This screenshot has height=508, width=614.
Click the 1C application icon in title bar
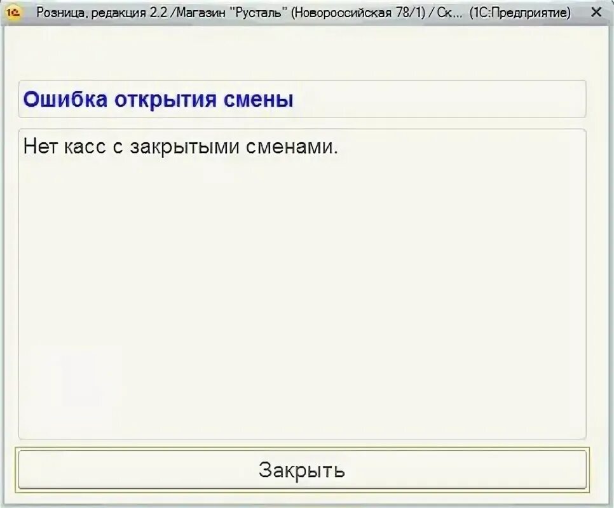[x=13, y=13]
